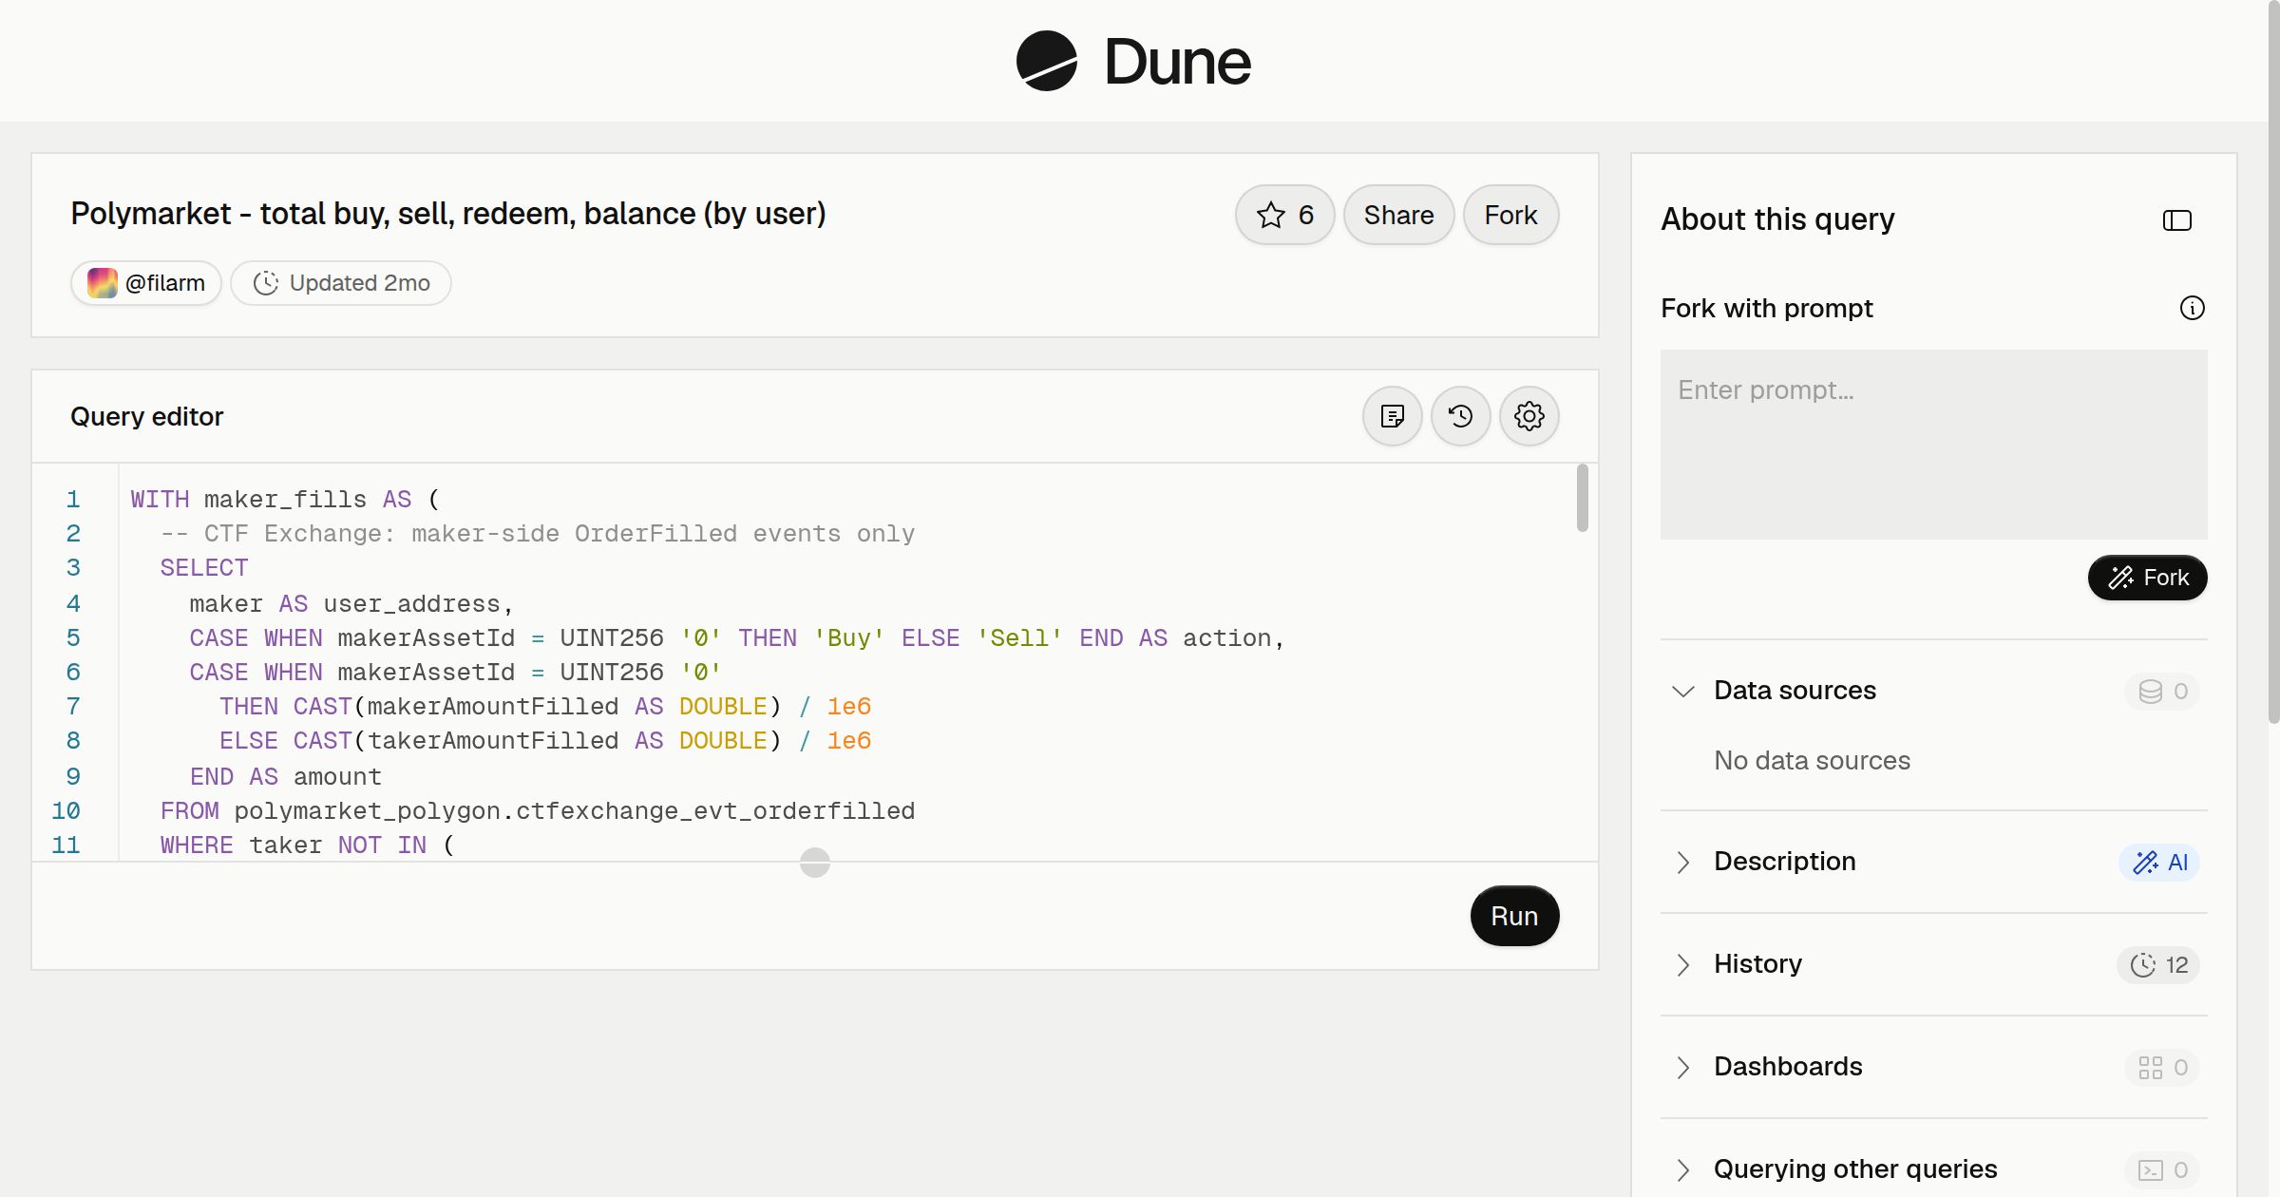Screen dimensions: 2280x1197
Task: Expand the Querying other queries section
Action: pyautogui.click(x=1682, y=1169)
